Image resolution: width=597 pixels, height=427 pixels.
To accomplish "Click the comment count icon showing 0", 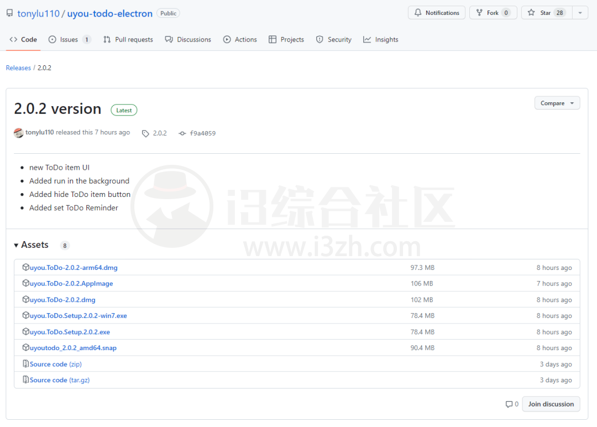I will coord(509,404).
